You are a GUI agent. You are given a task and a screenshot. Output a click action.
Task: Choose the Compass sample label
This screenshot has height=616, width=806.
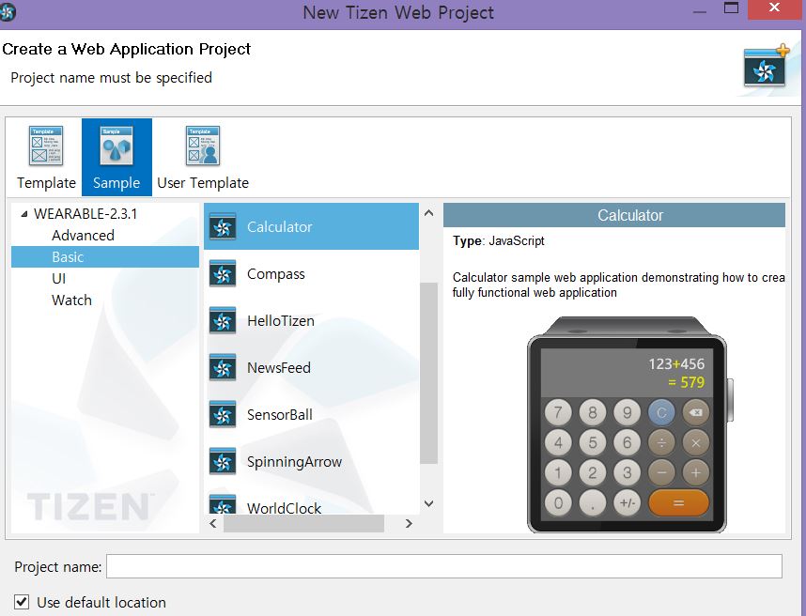[276, 274]
